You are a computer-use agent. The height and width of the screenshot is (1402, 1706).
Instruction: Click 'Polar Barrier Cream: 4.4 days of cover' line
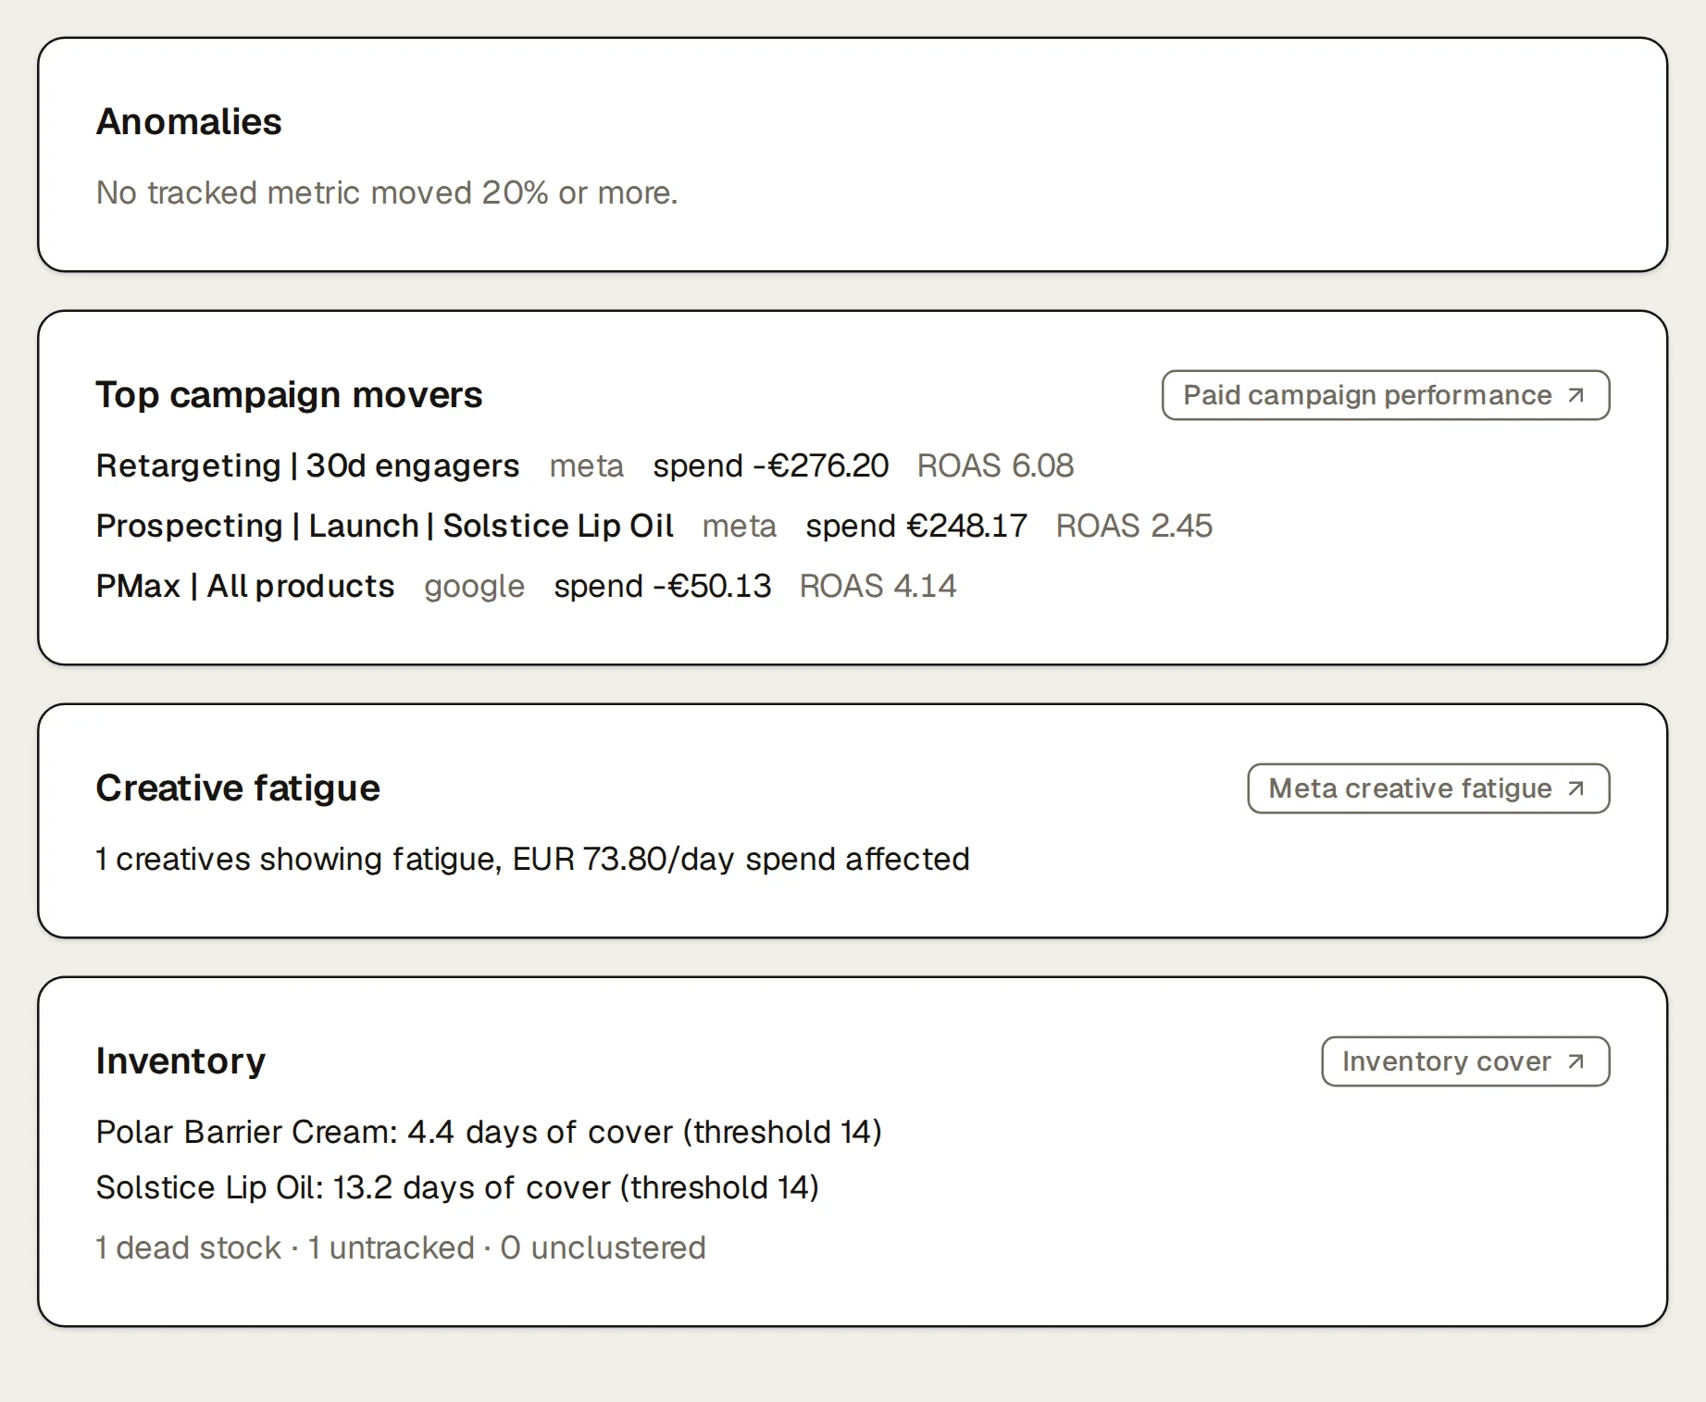(489, 1132)
